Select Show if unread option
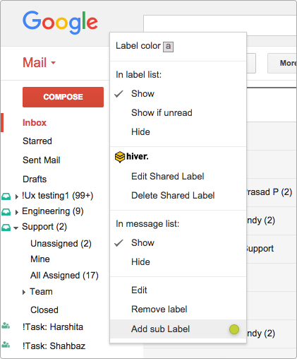This screenshot has width=297, height=359. pos(162,113)
